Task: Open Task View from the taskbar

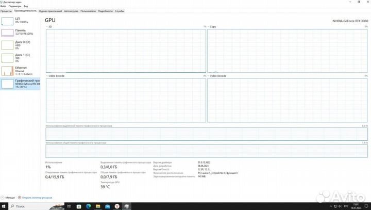Action: (x=69, y=206)
